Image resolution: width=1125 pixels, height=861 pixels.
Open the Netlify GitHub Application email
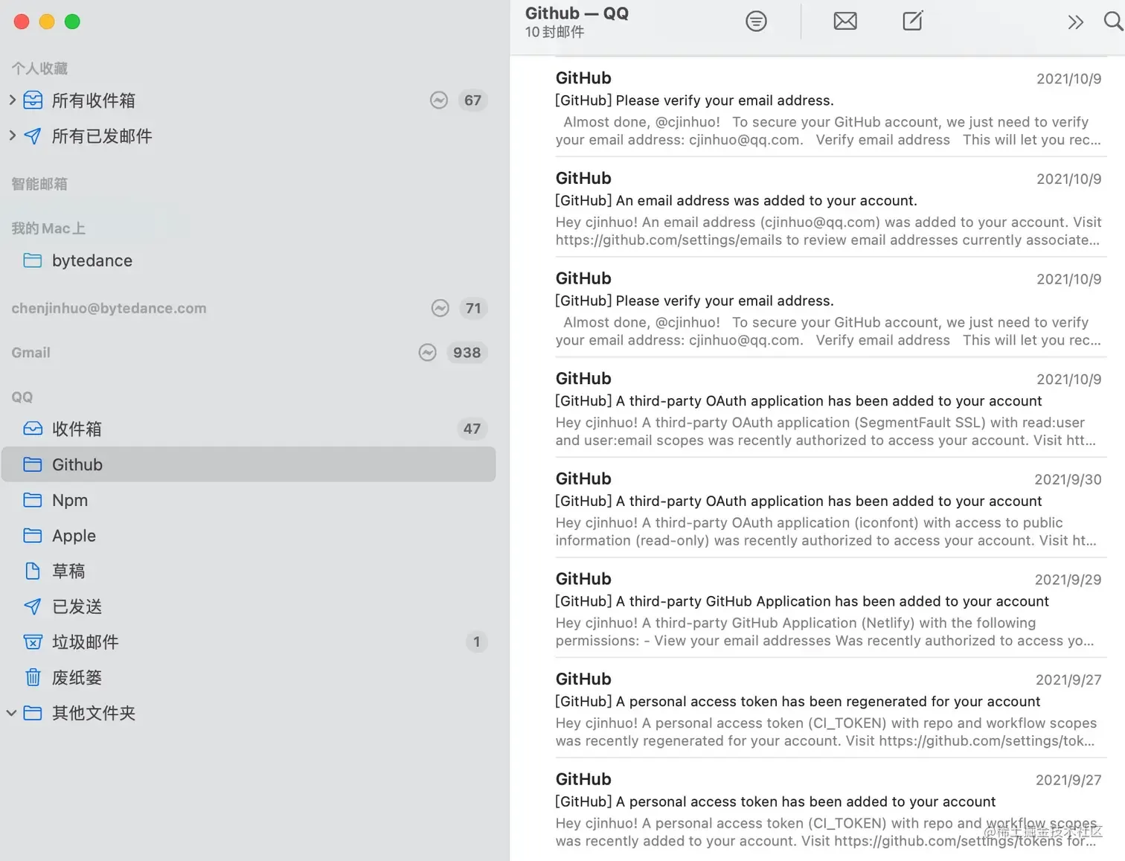tap(827, 610)
